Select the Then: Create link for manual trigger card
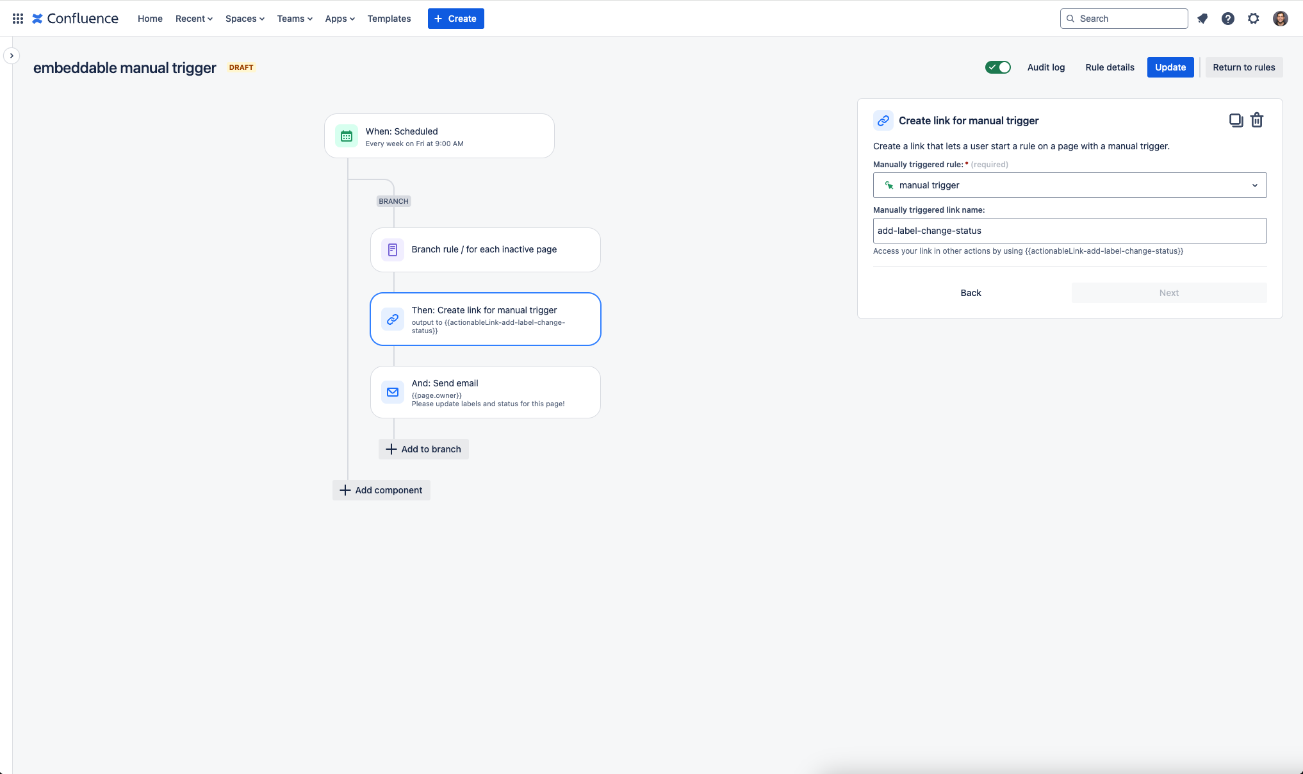The height and width of the screenshot is (774, 1303). (486, 319)
